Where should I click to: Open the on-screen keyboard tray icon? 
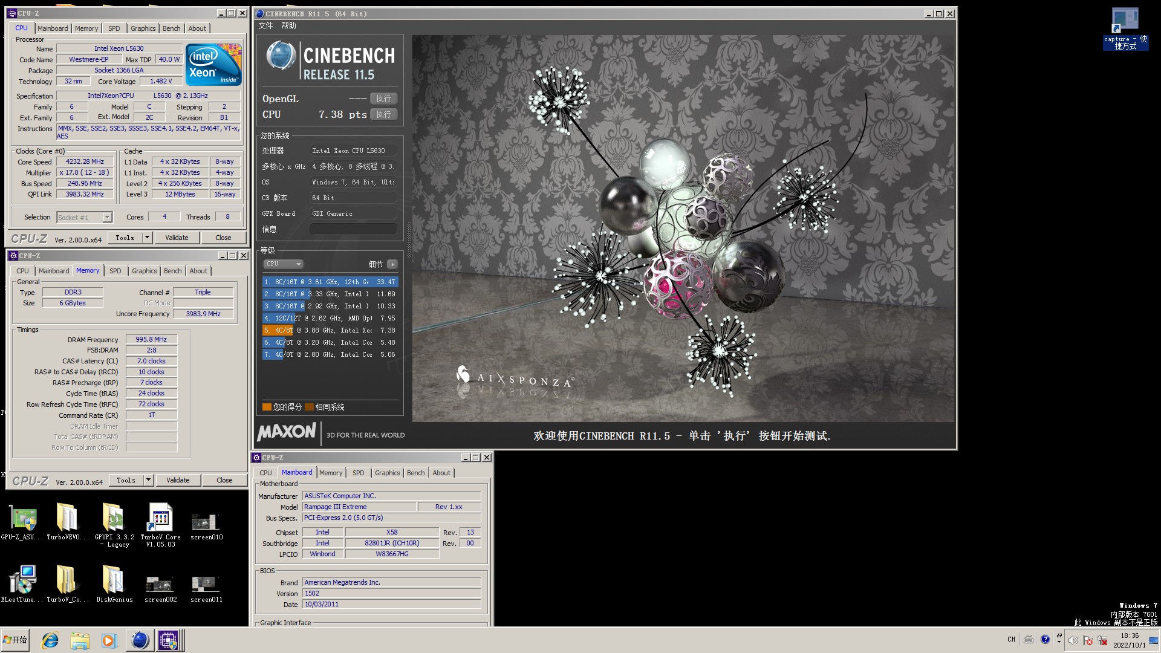[x=1029, y=639]
